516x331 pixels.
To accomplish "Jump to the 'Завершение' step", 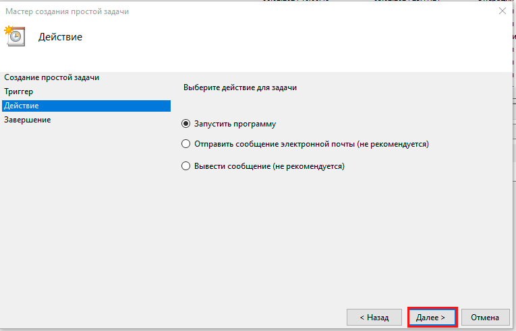I will pyautogui.click(x=27, y=120).
